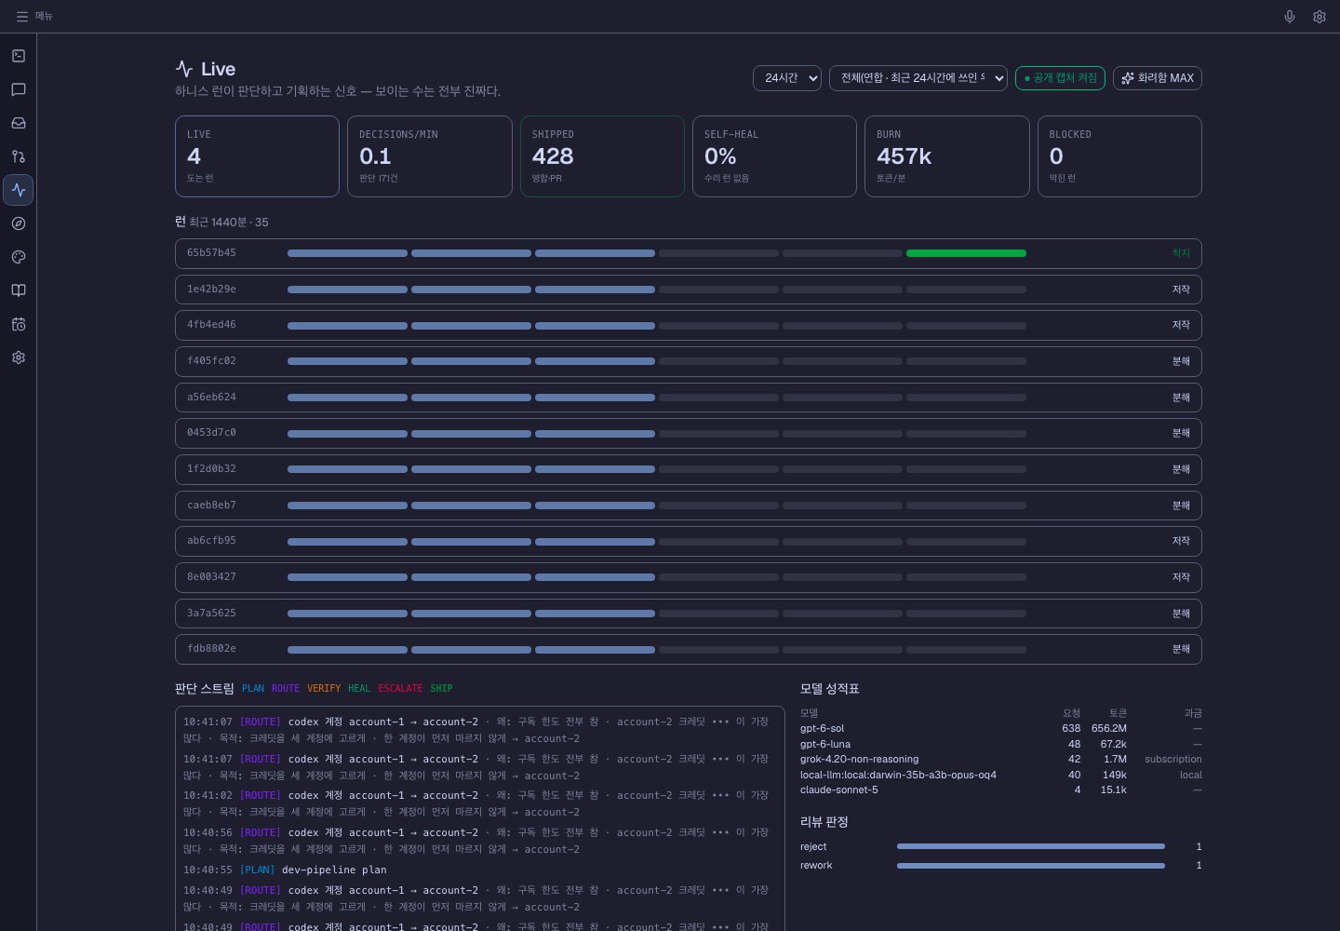Select the SELF-HEAL stat card

click(774, 156)
